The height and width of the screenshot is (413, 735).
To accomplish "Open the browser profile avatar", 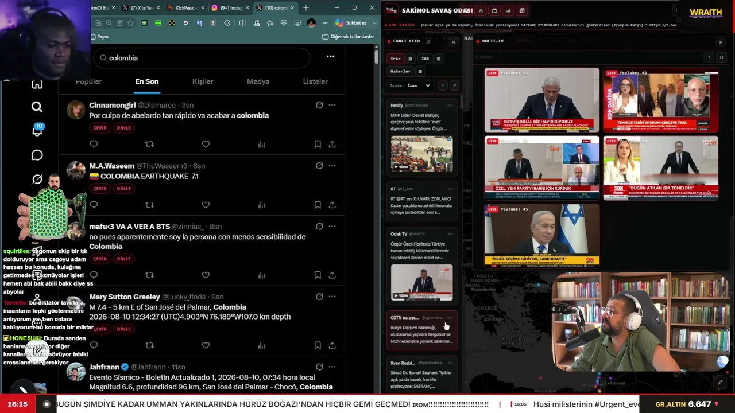I will [x=311, y=23].
